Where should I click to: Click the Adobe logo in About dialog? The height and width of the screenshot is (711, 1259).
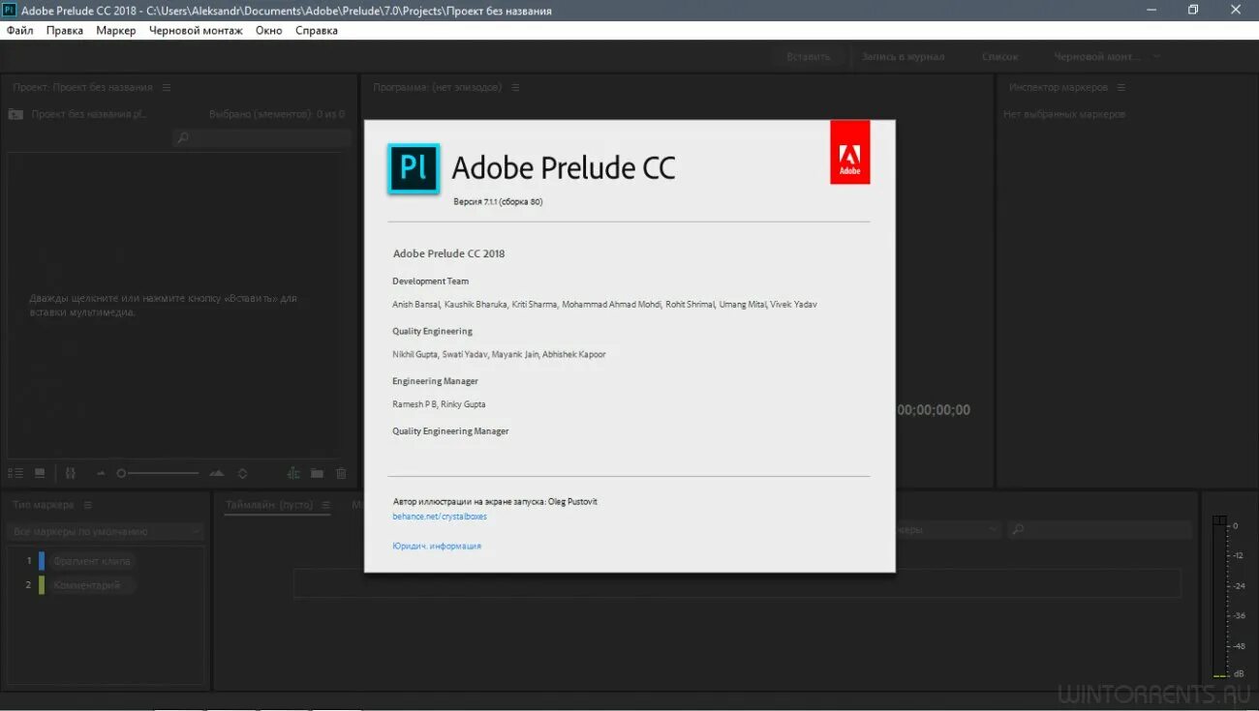click(x=849, y=152)
